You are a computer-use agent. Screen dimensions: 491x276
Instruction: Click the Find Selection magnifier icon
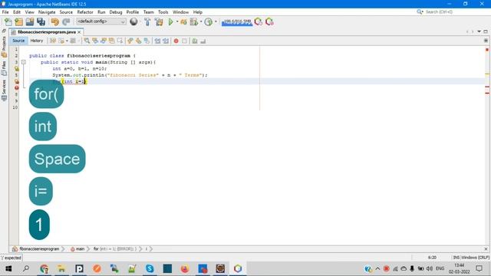87,41
